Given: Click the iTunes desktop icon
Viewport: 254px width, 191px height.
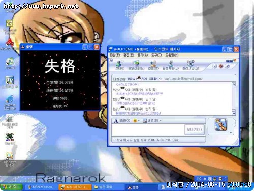Looking at the screenshot, I should coord(10,63).
